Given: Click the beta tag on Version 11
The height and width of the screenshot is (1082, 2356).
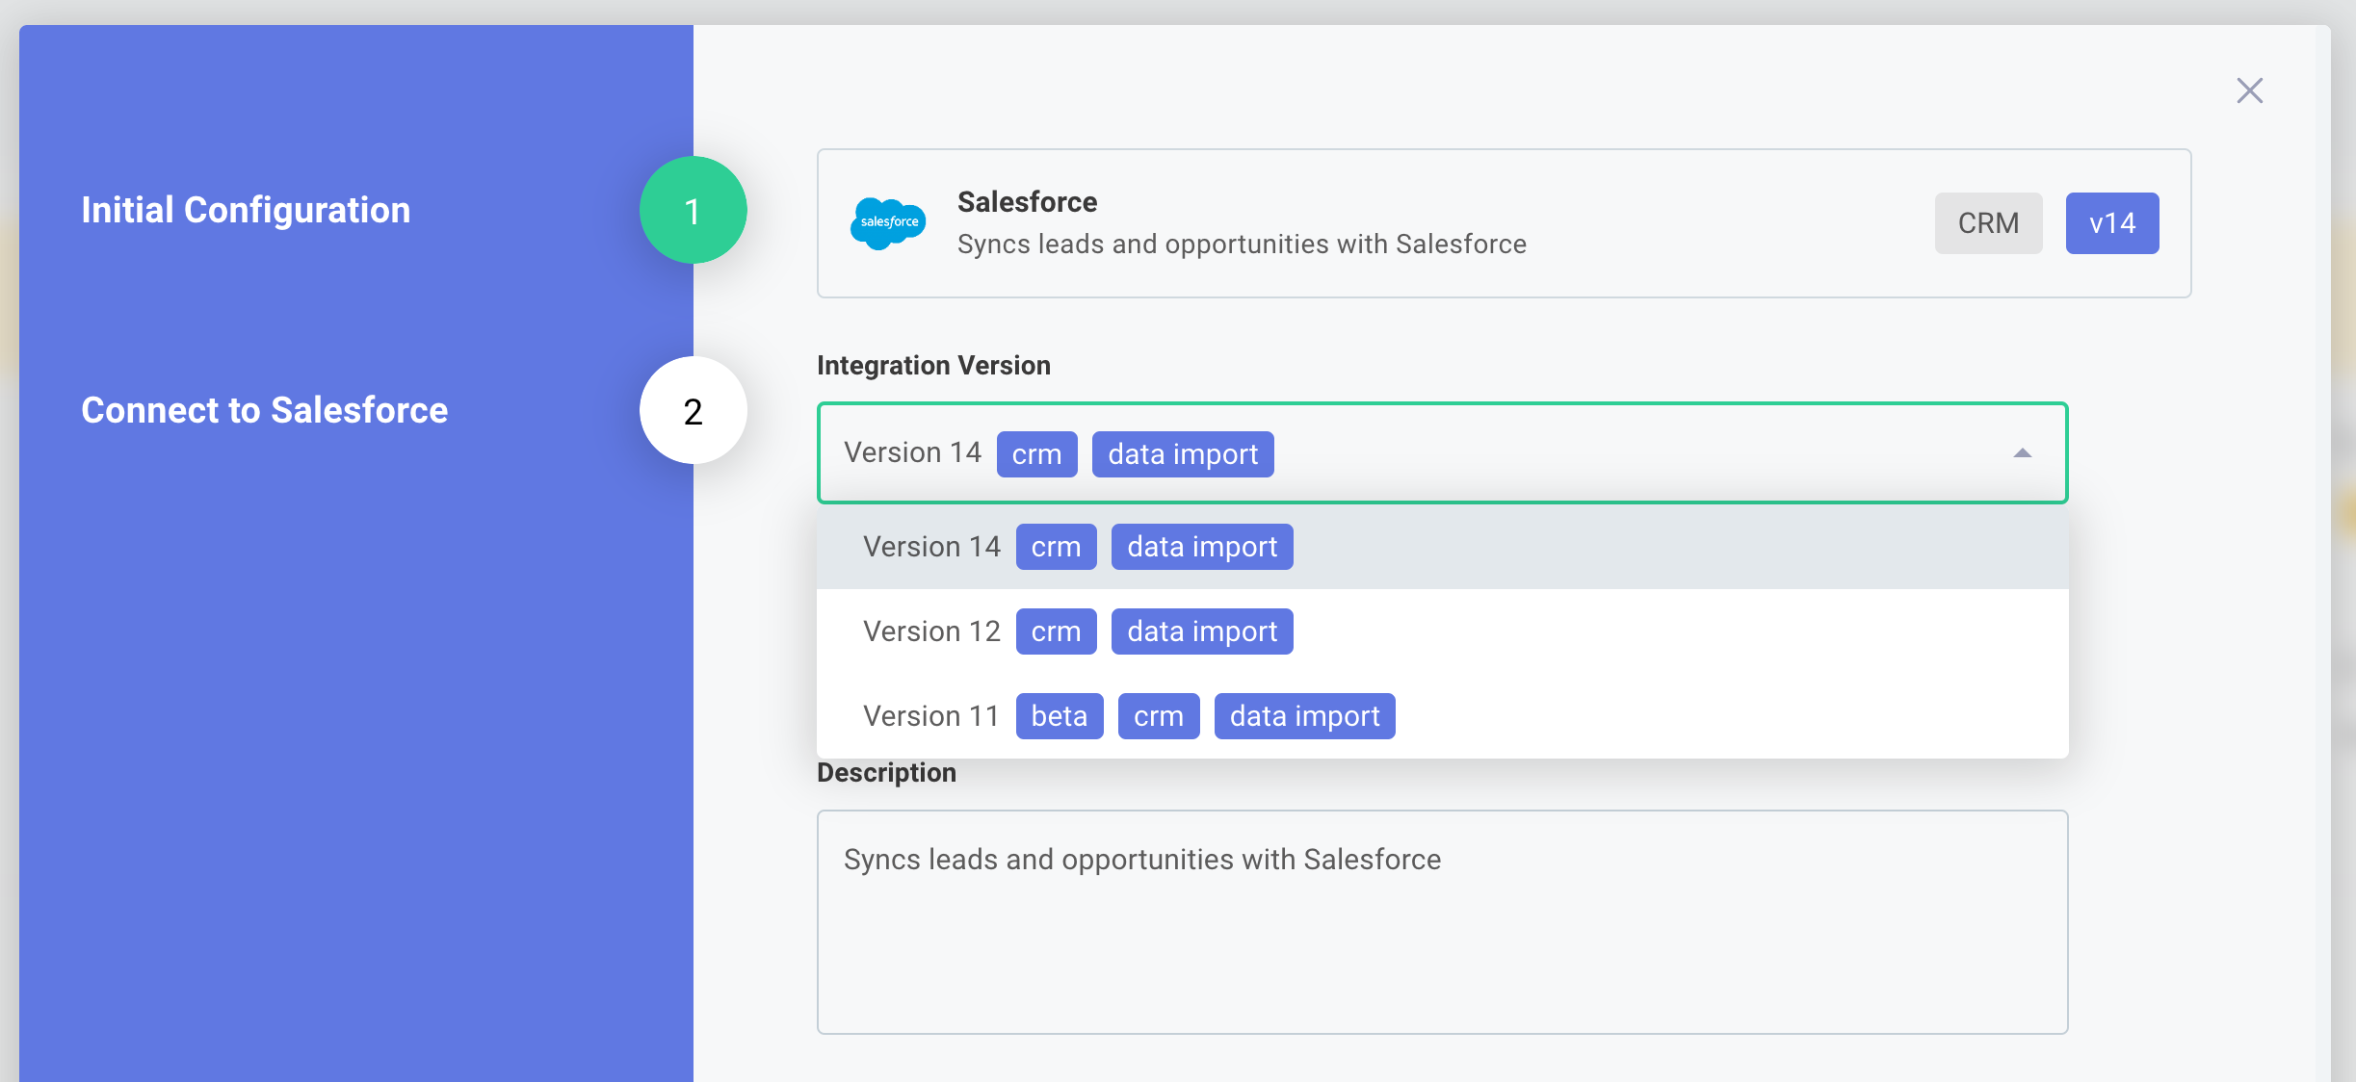Looking at the screenshot, I should click(1059, 715).
